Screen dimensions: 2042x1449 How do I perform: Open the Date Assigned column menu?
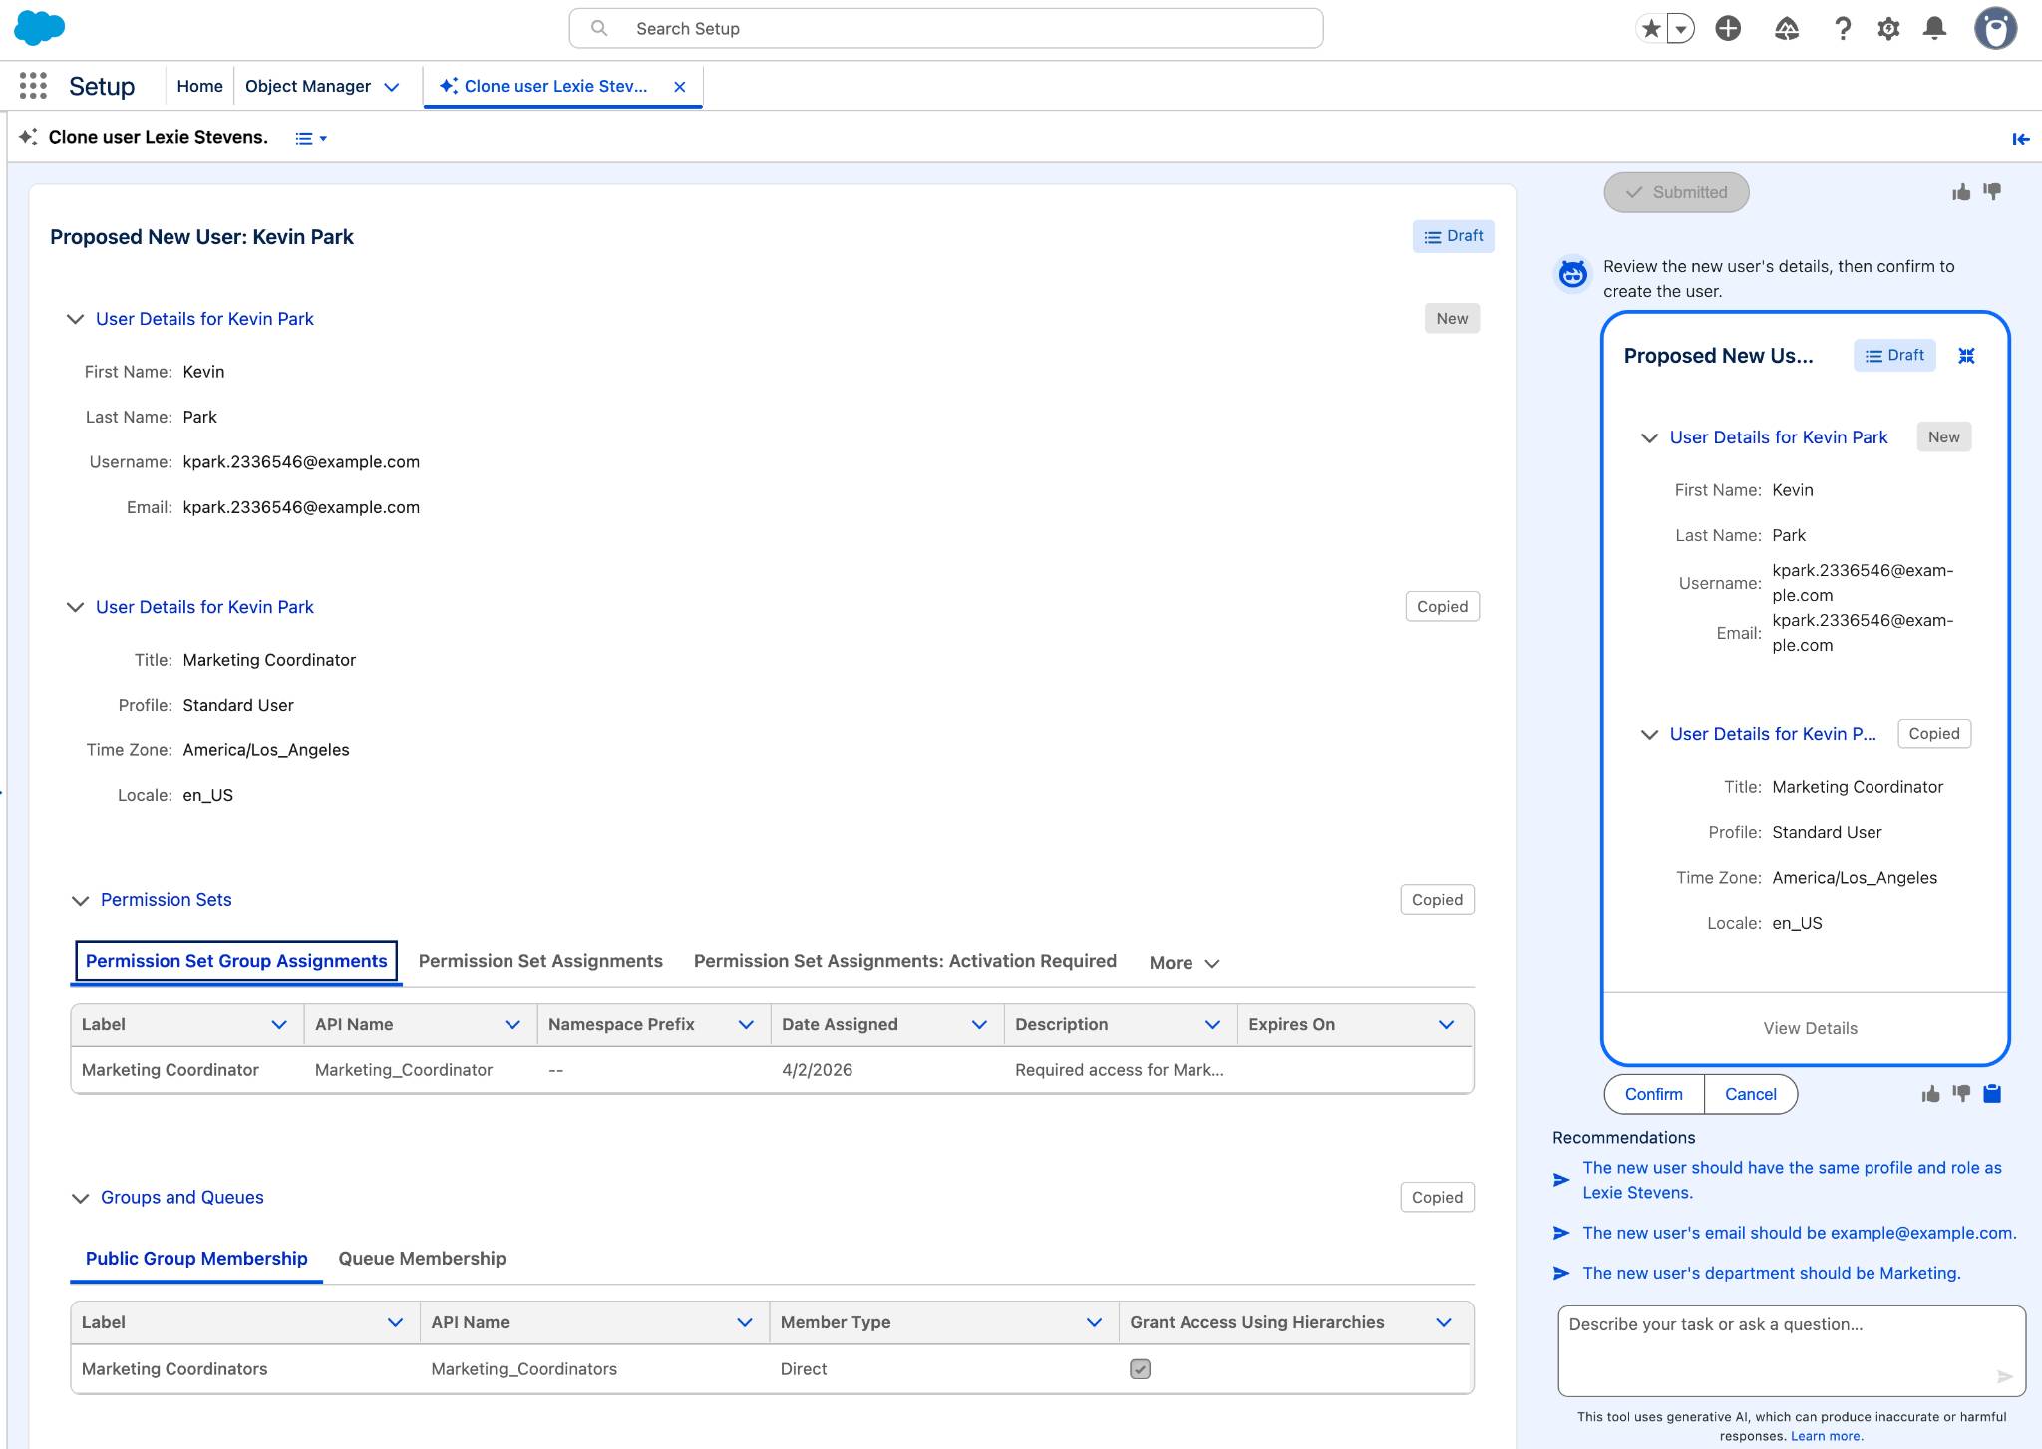979,1024
